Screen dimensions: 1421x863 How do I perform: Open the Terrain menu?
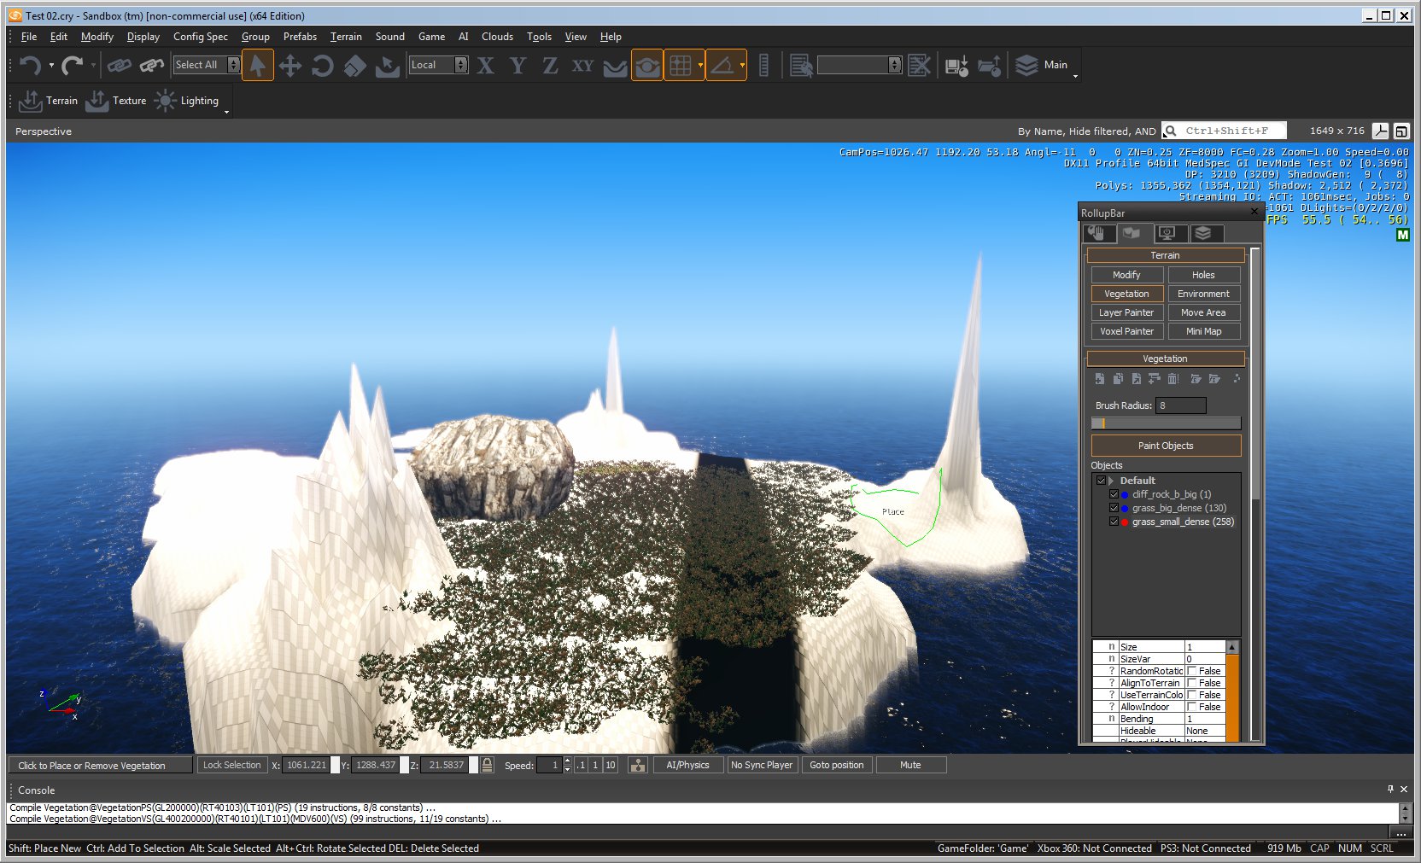[x=346, y=37]
